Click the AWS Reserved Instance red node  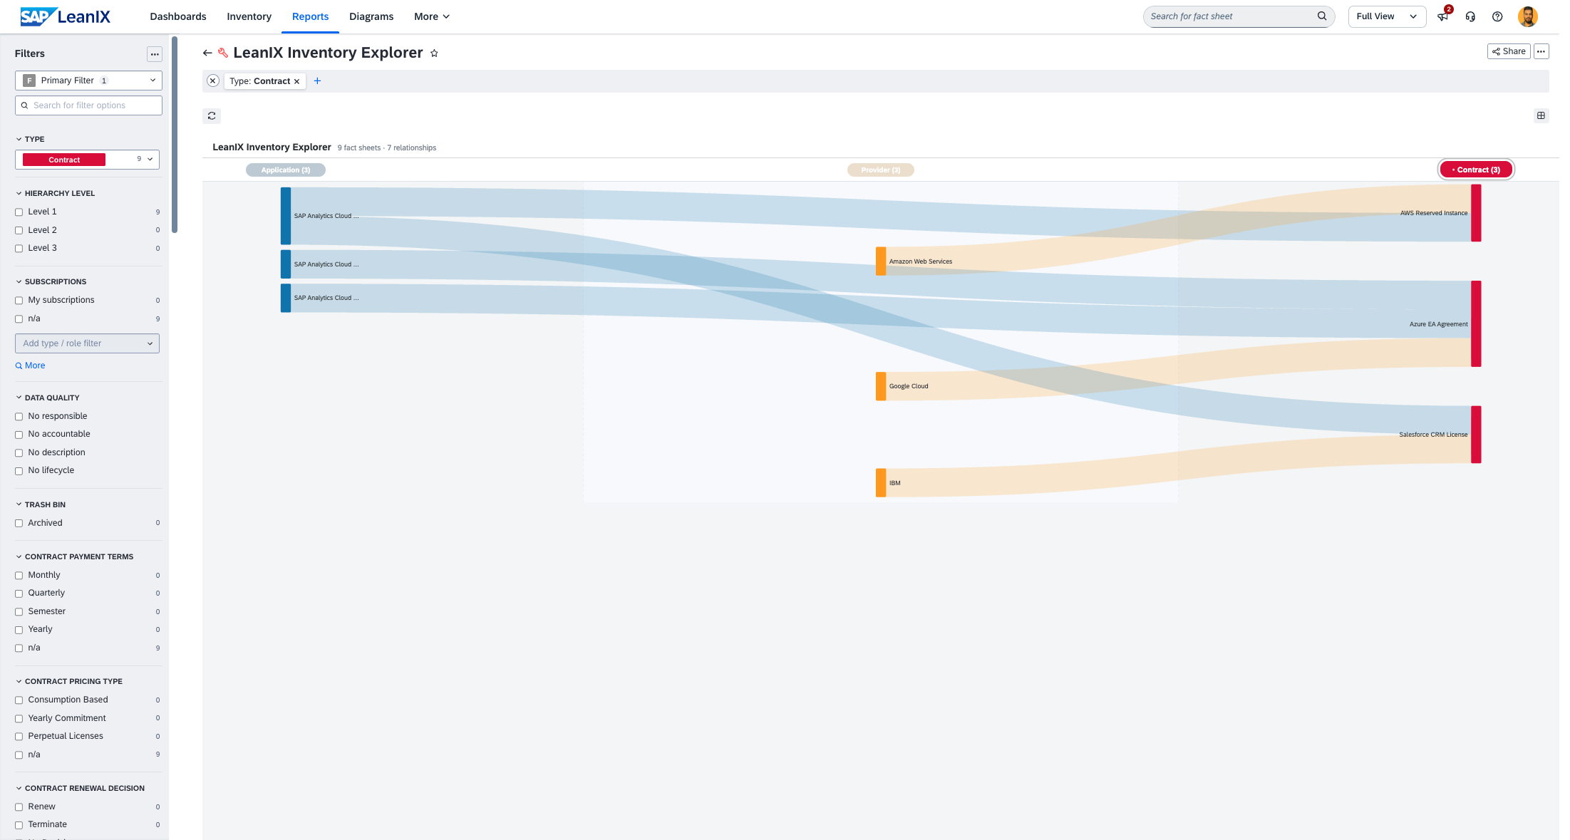pos(1476,213)
